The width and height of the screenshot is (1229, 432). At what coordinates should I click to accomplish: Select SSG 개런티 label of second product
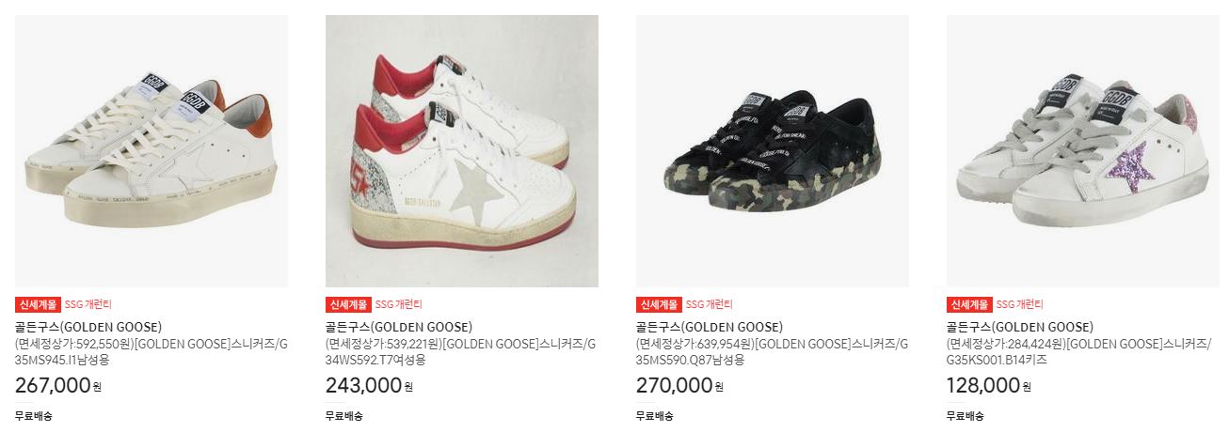coord(399,304)
